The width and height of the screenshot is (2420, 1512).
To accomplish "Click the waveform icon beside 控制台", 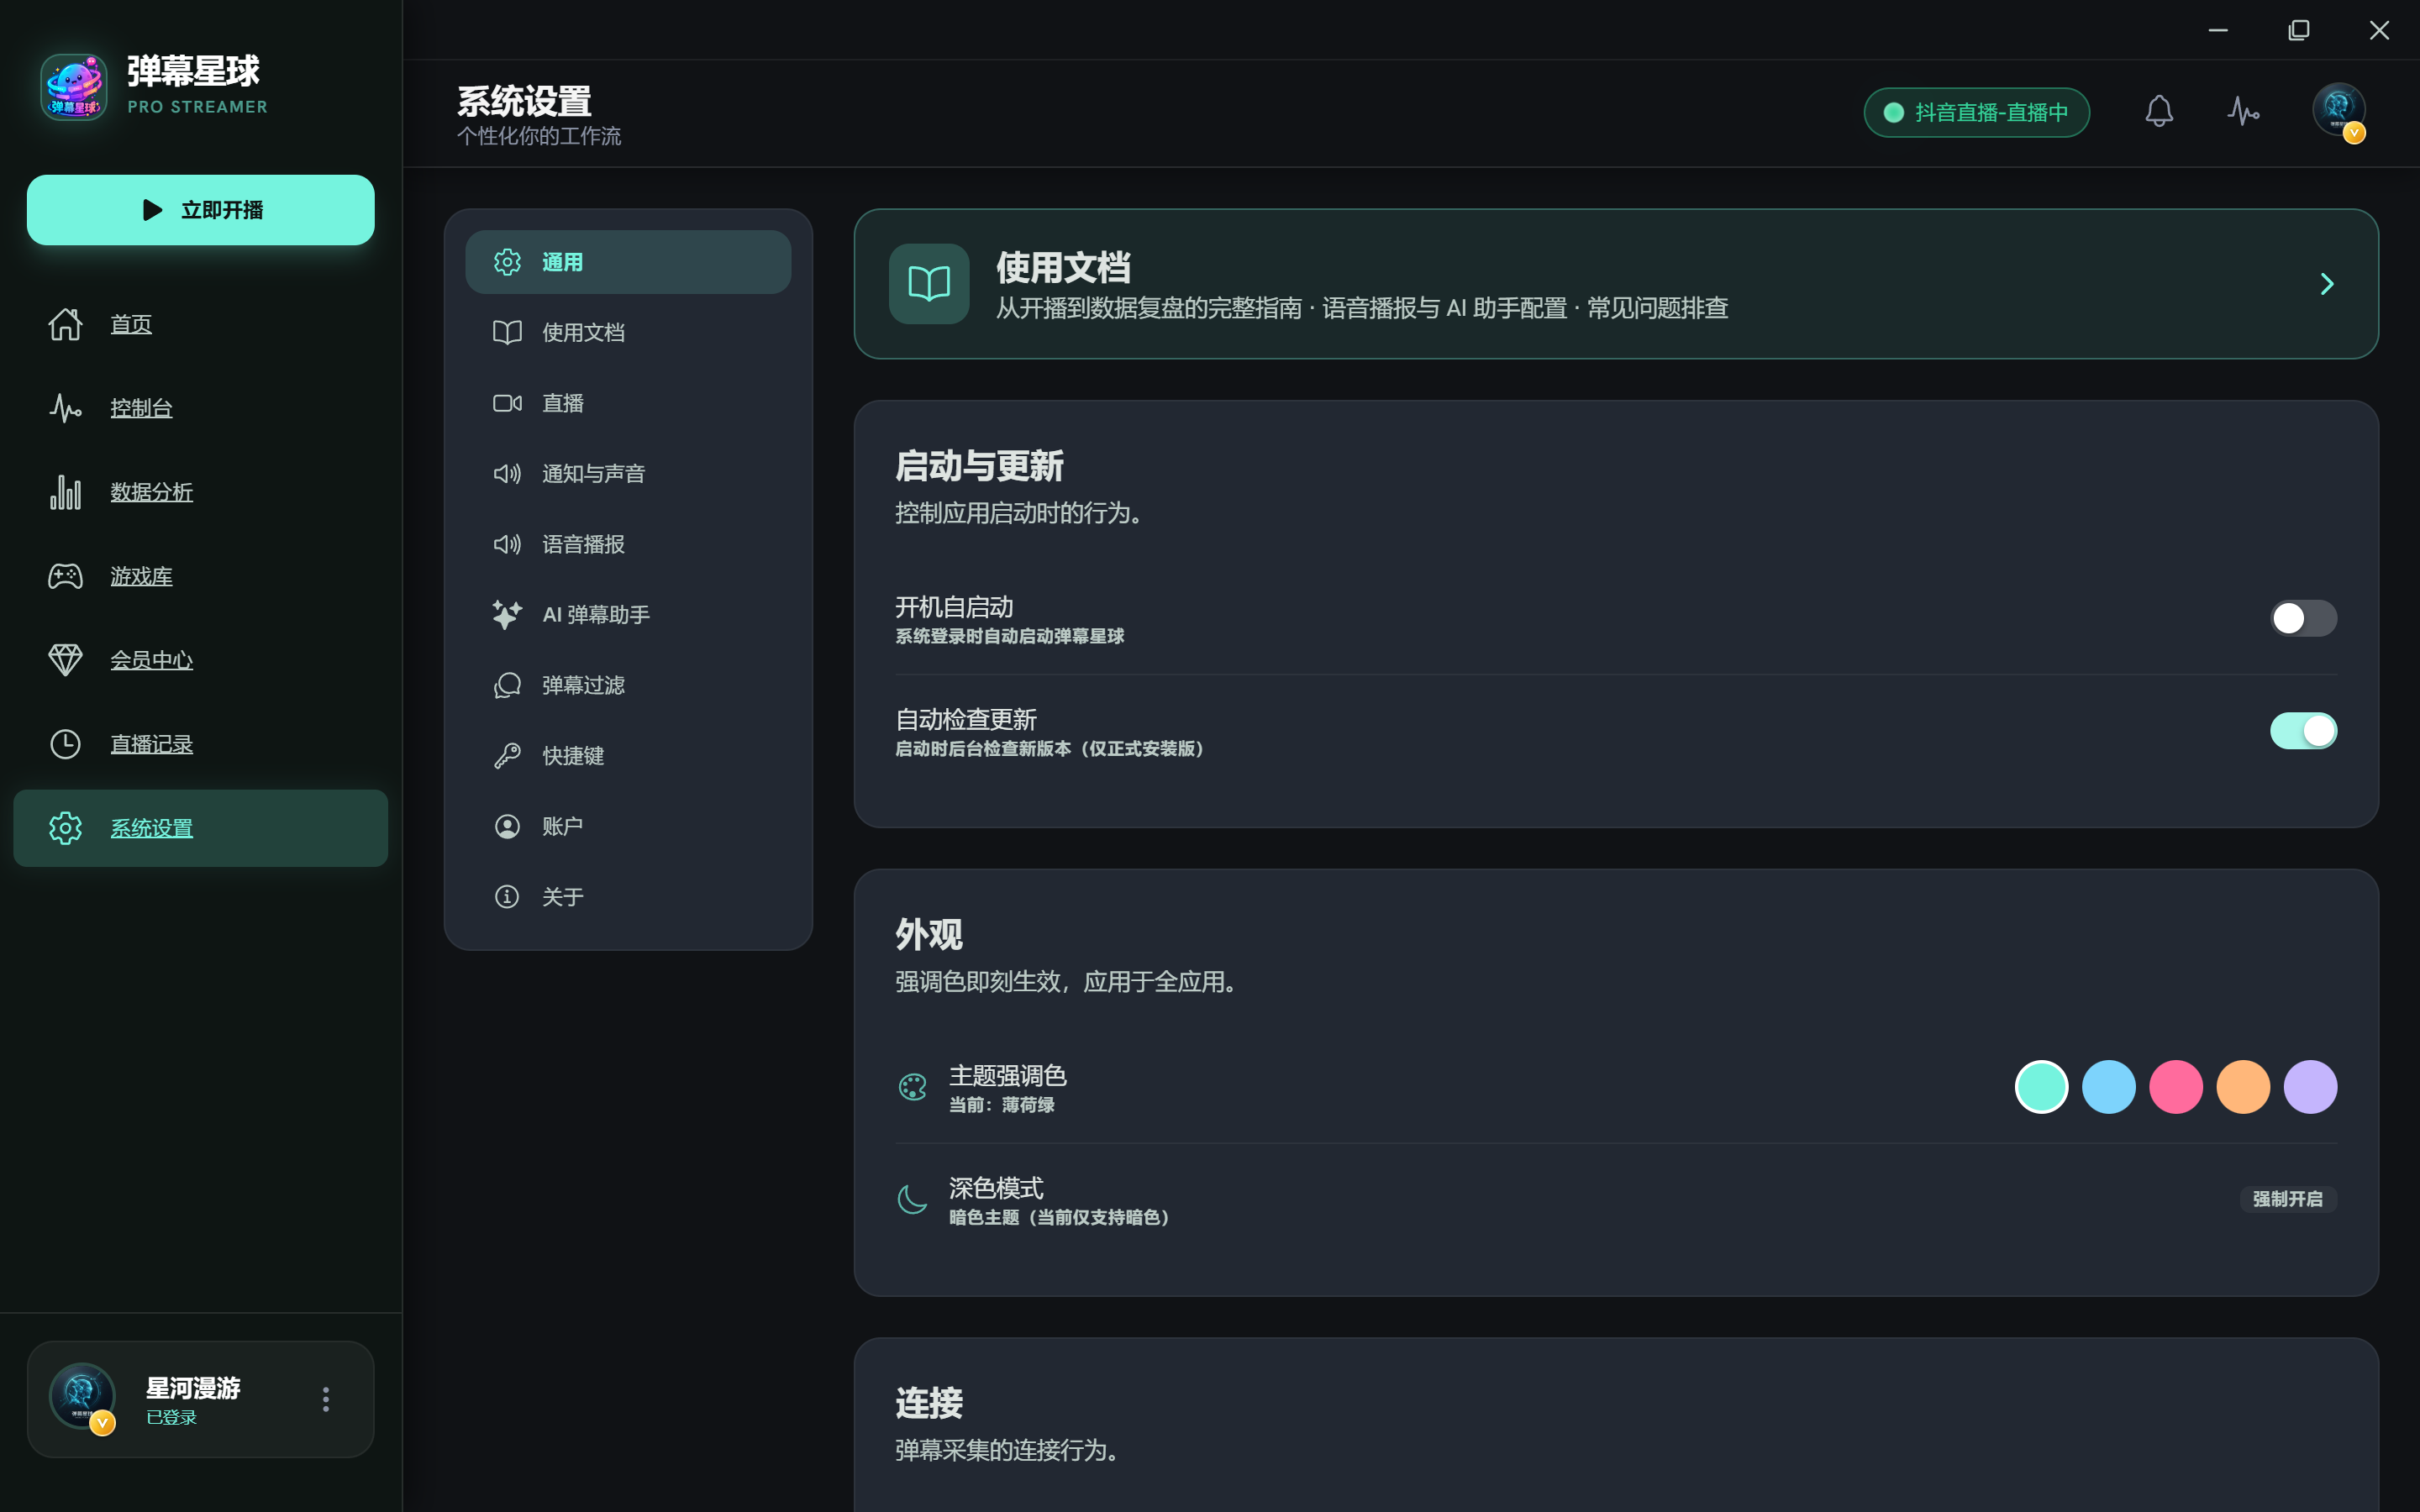I will click(x=66, y=408).
